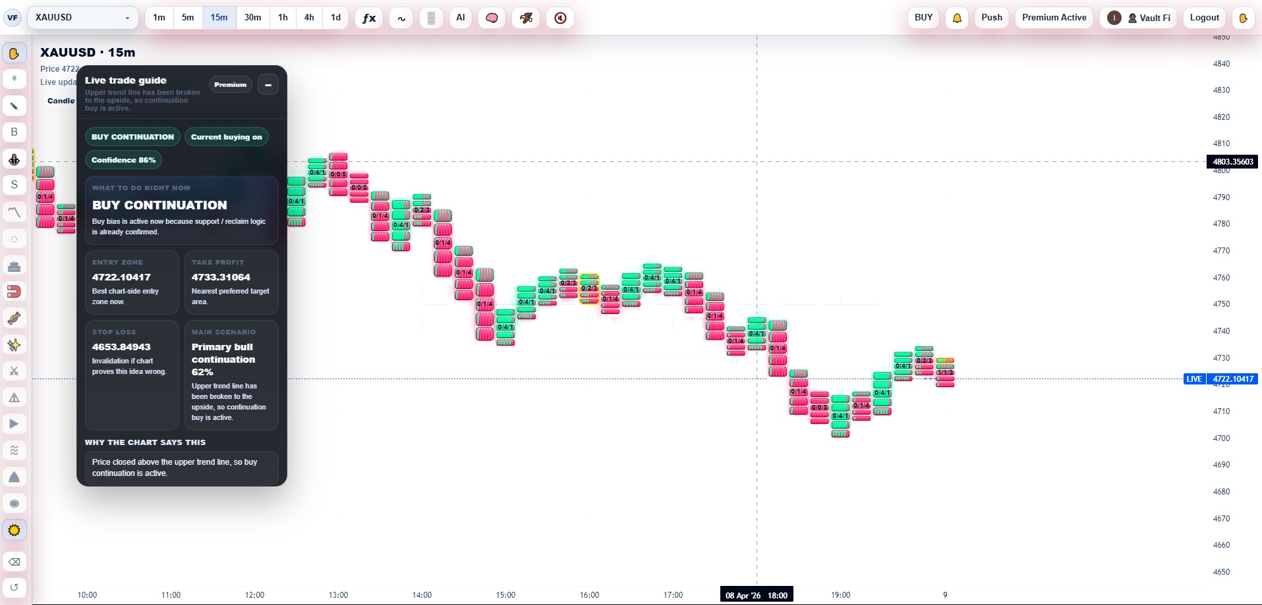This screenshot has width=1262, height=605.
Task: Select the hand pan tool
Action: (x=14, y=53)
